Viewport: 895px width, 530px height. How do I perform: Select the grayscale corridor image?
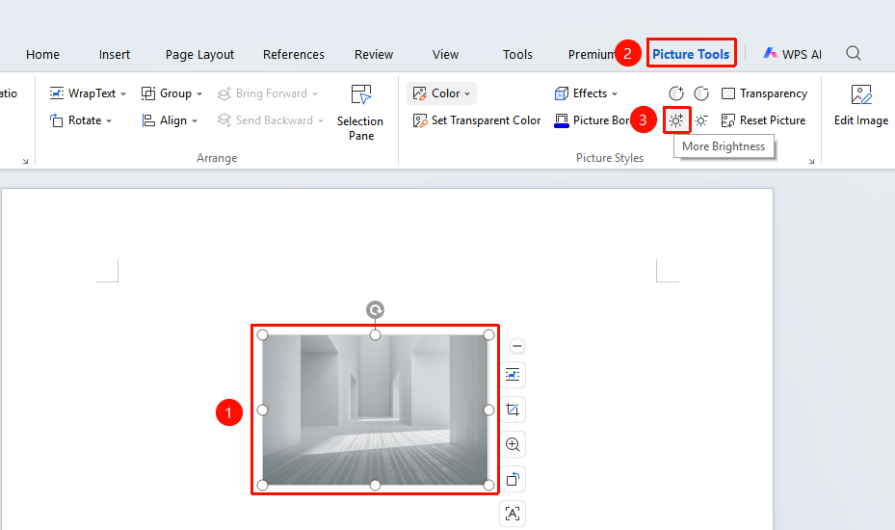[x=375, y=410]
